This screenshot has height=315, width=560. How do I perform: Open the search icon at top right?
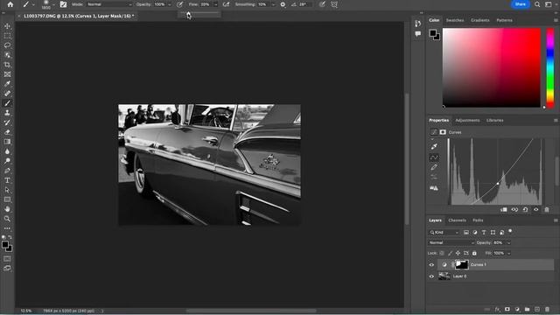click(x=537, y=4)
